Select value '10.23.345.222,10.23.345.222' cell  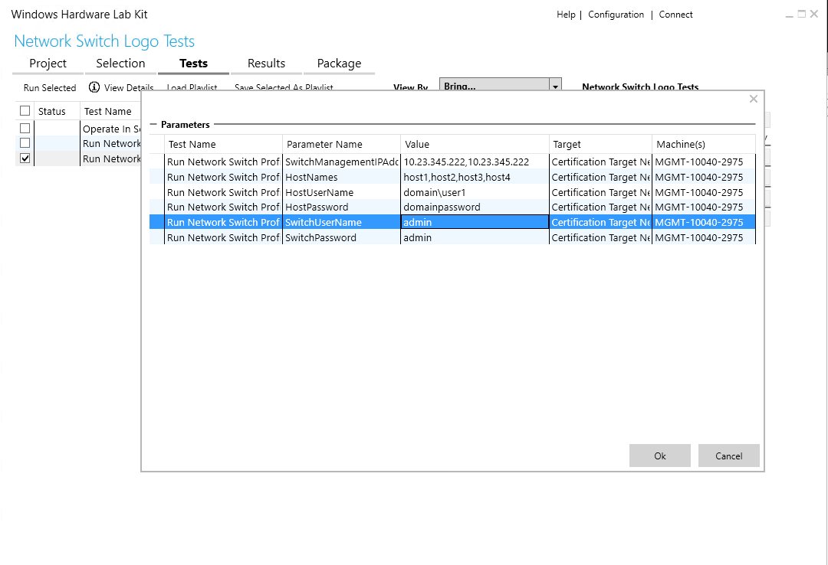(475, 162)
